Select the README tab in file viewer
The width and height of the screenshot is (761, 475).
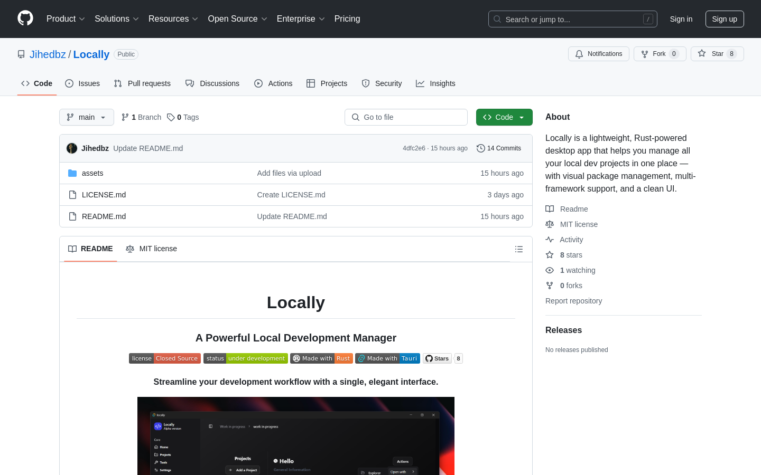(x=90, y=249)
